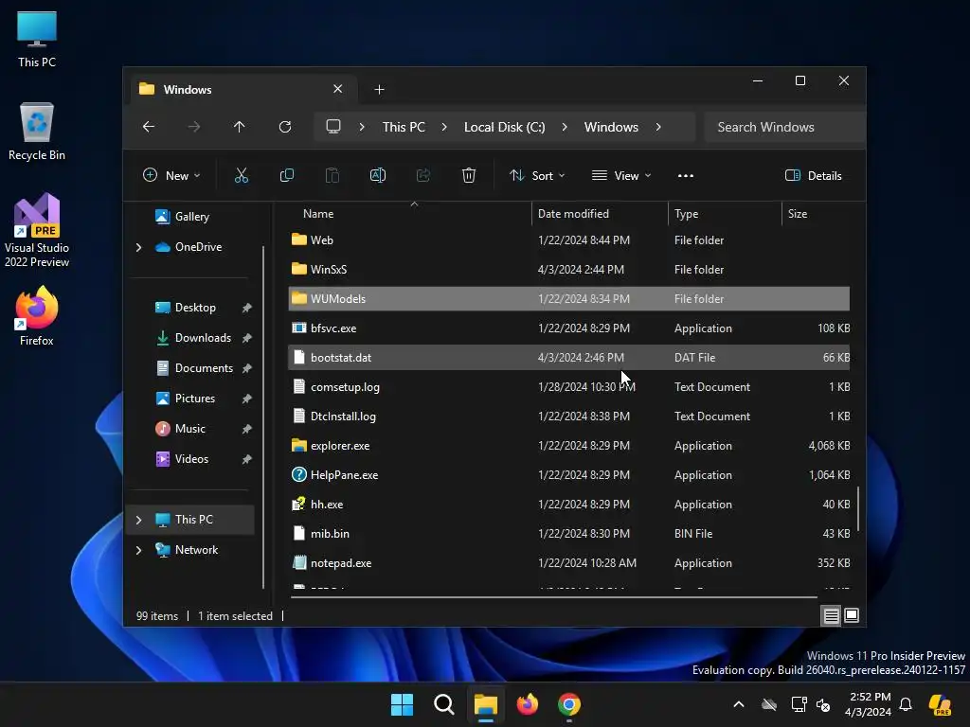
Task: Click the PC monitor icon in address bar
Action: [333, 127]
